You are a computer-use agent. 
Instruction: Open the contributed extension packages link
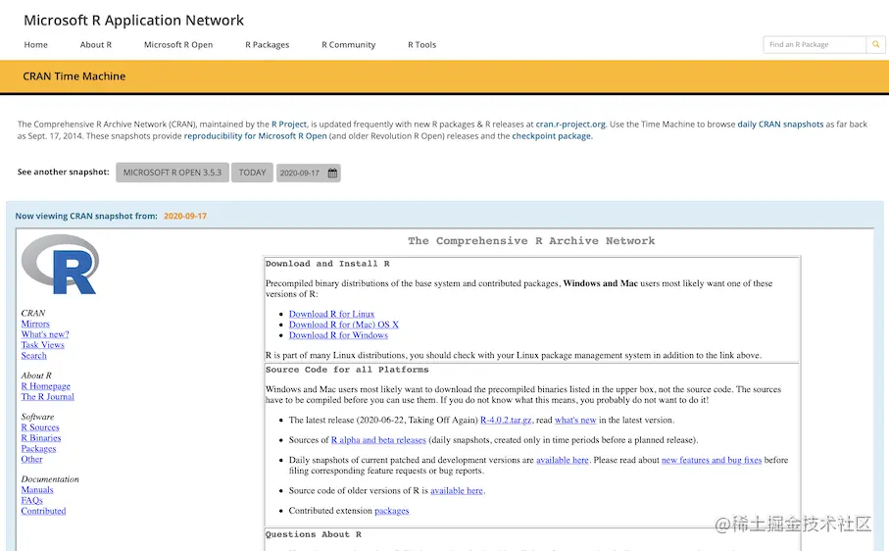[x=392, y=511]
